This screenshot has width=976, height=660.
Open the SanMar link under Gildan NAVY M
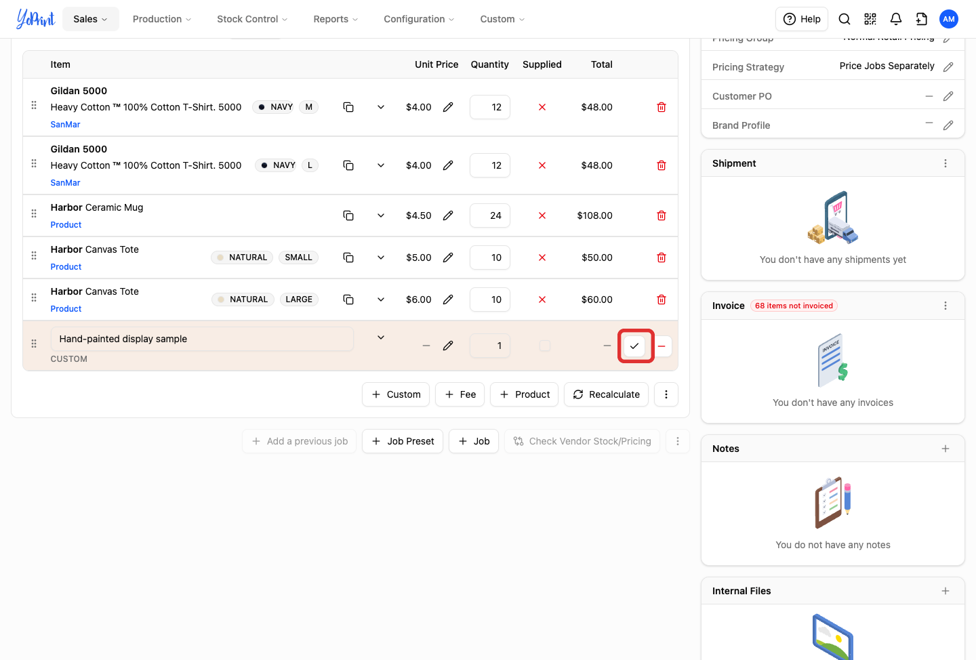[x=65, y=125]
